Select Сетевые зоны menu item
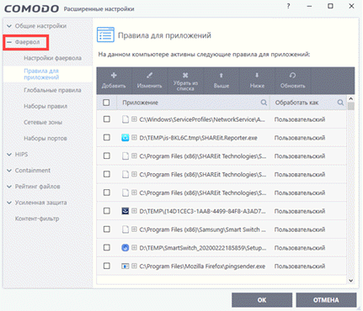 43,123
